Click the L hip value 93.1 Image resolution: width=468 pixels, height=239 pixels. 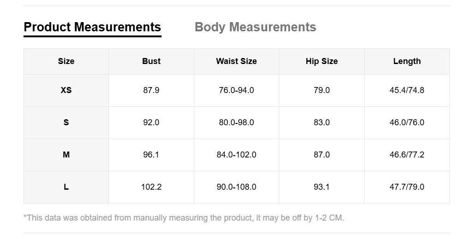(x=322, y=187)
